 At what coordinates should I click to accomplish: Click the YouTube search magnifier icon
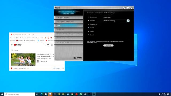pos(45,45)
